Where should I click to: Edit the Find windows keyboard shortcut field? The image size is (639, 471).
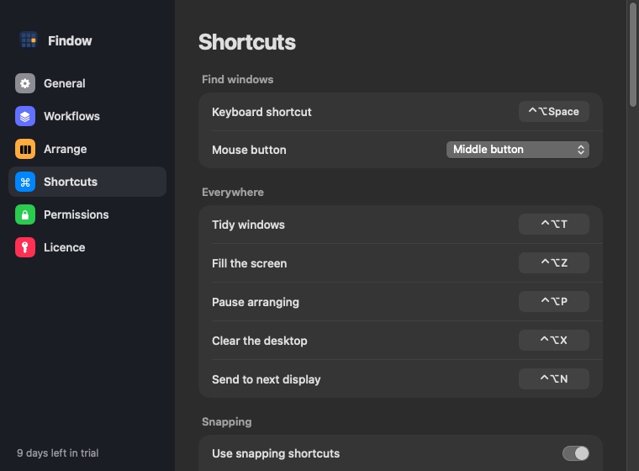554,112
